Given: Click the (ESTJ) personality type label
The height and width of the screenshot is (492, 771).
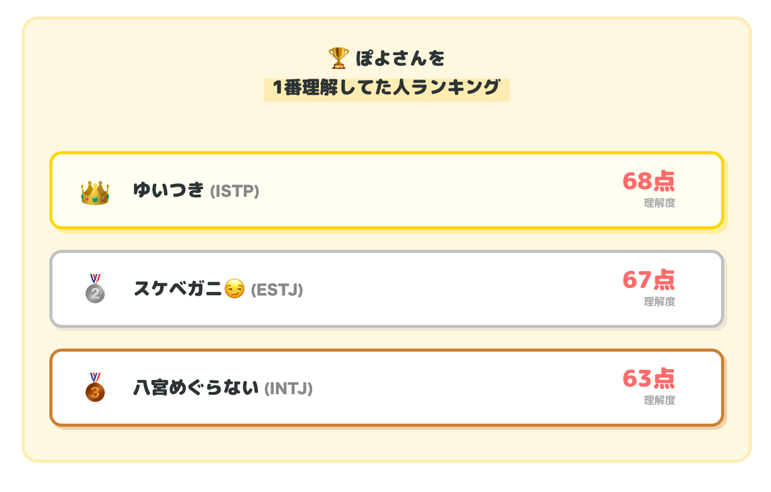Looking at the screenshot, I should point(277,290).
